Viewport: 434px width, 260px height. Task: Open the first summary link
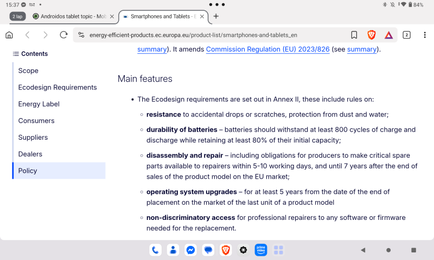(152, 49)
